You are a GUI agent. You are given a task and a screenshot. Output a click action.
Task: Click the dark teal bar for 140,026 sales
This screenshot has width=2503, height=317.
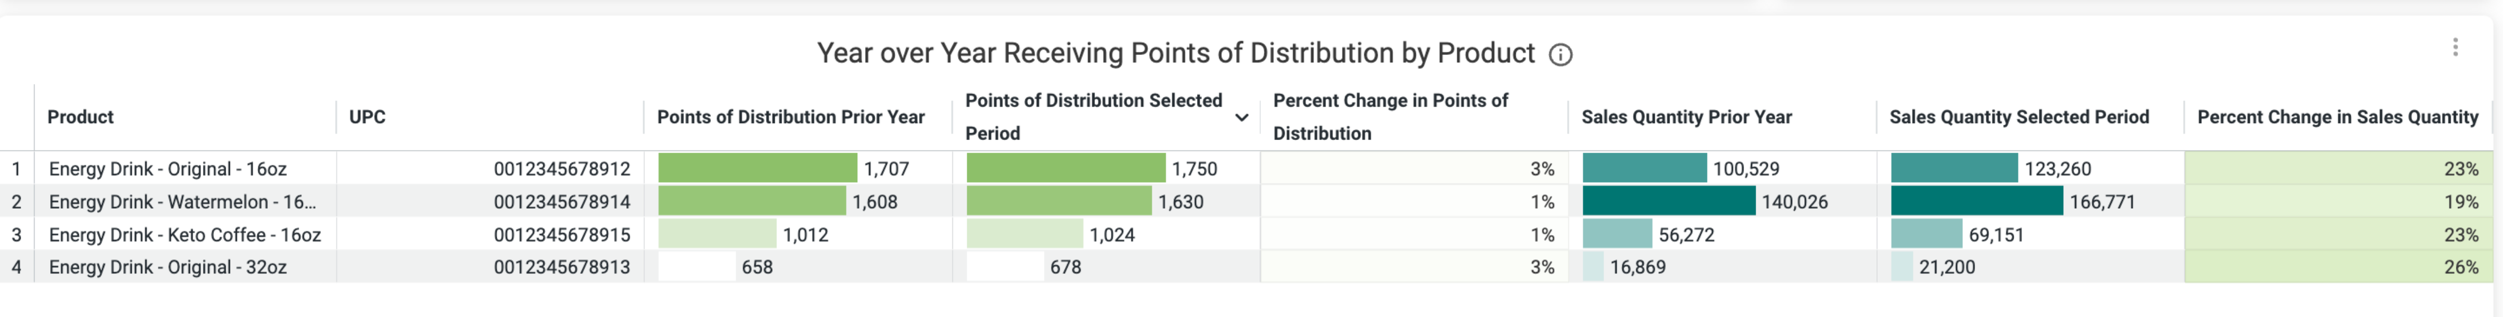[x=1668, y=201]
